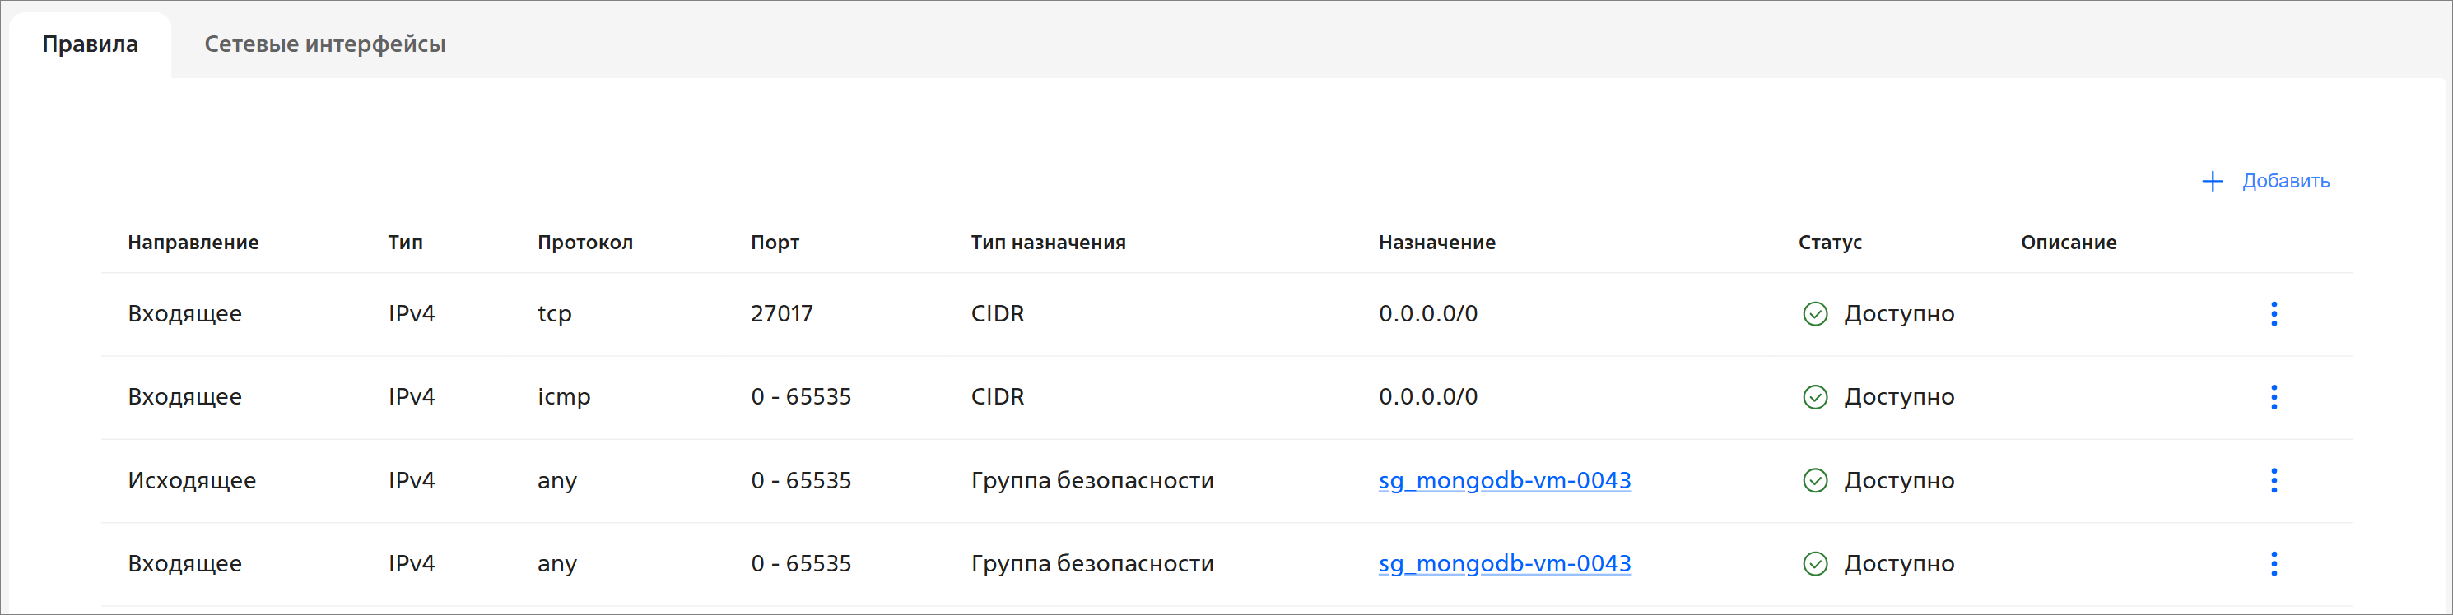Viewport: 2453px width, 615px height.
Task: Click green status checkmark in tcp rule row
Action: click(x=1815, y=314)
